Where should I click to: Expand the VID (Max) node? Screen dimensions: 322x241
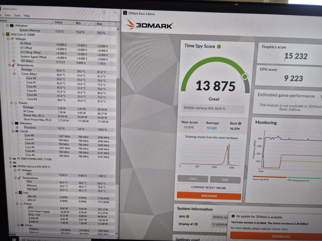(x=14, y=61)
